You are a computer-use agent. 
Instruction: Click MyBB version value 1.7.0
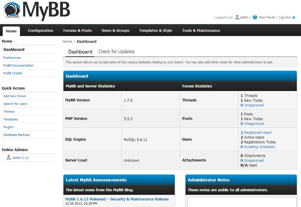point(128,100)
